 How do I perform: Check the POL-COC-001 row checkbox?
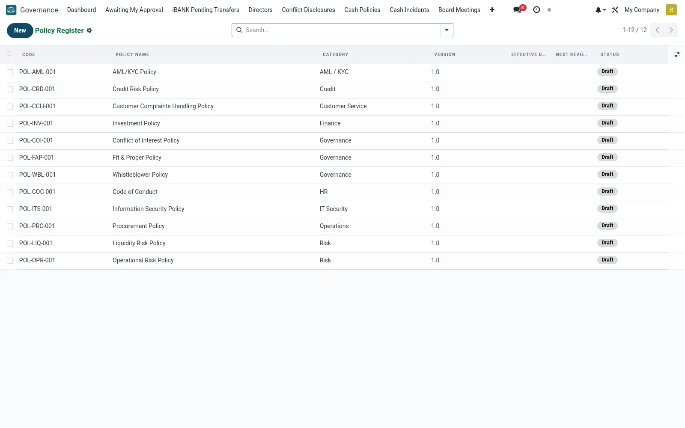coord(10,192)
